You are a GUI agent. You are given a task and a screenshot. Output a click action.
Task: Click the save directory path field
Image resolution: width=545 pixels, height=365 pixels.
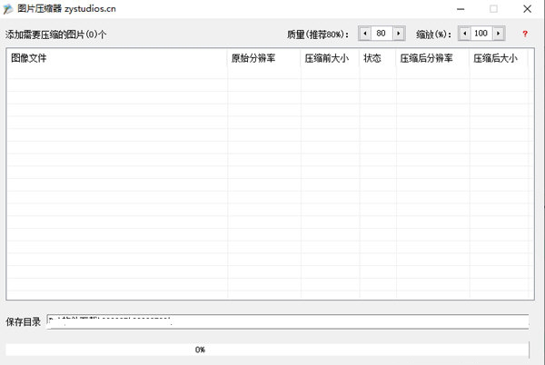286,321
